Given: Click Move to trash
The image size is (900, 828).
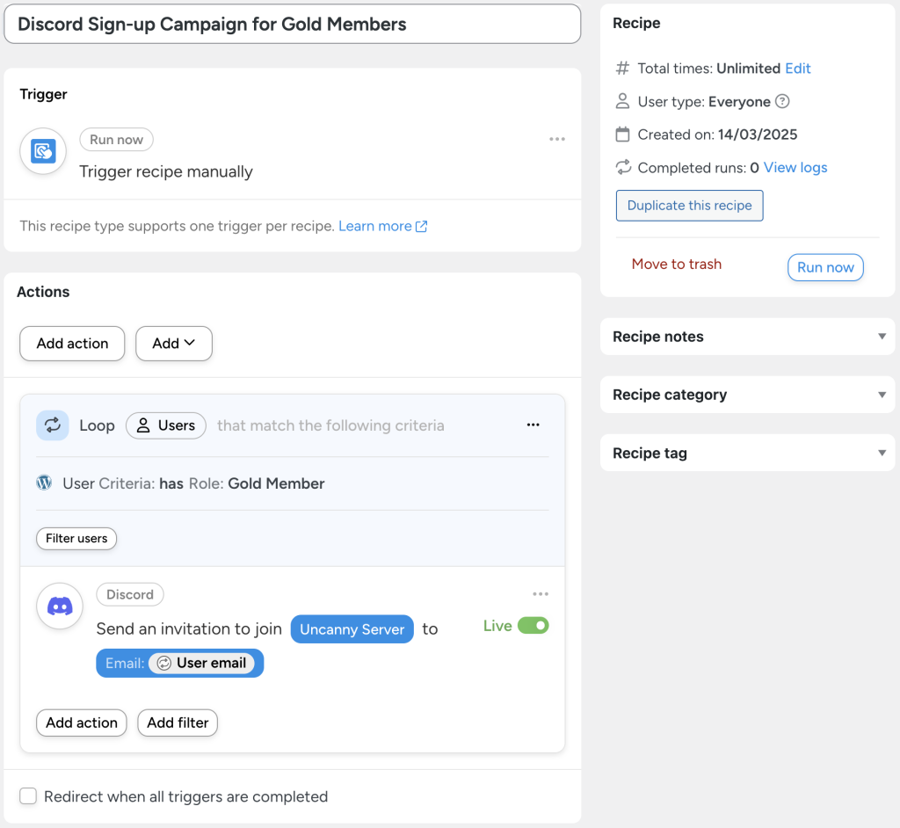Looking at the screenshot, I should click(676, 264).
